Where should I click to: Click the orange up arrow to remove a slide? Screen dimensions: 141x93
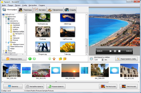point(54,59)
